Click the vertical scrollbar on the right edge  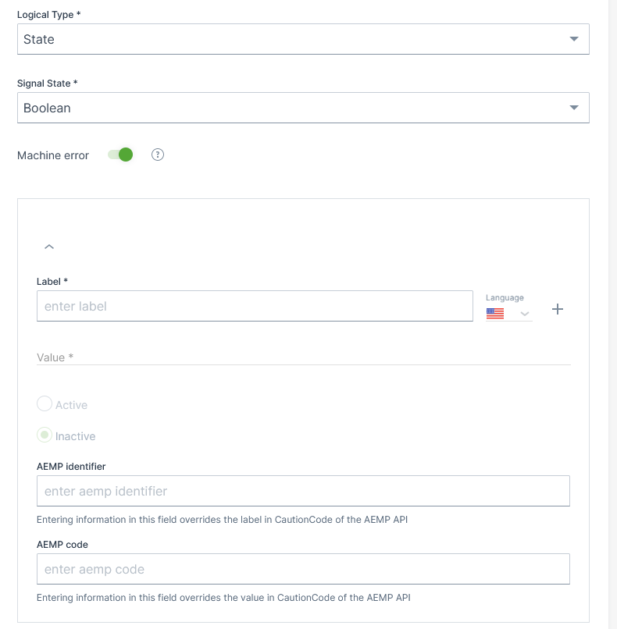tap(612, 312)
